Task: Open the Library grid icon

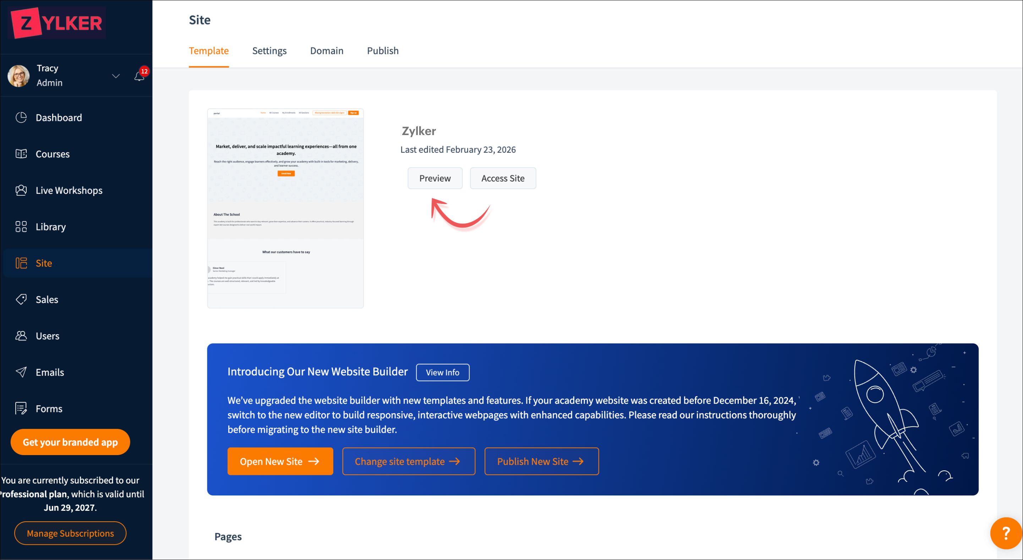Action: [x=21, y=226]
